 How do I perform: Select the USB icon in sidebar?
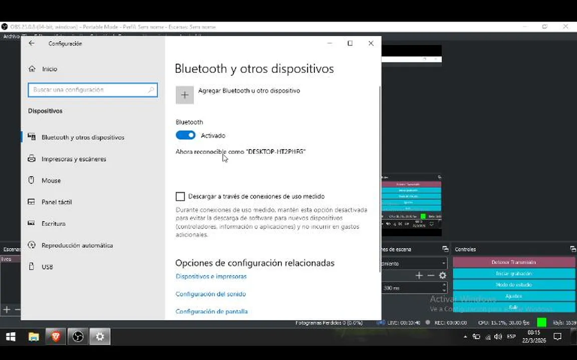pyautogui.click(x=32, y=266)
